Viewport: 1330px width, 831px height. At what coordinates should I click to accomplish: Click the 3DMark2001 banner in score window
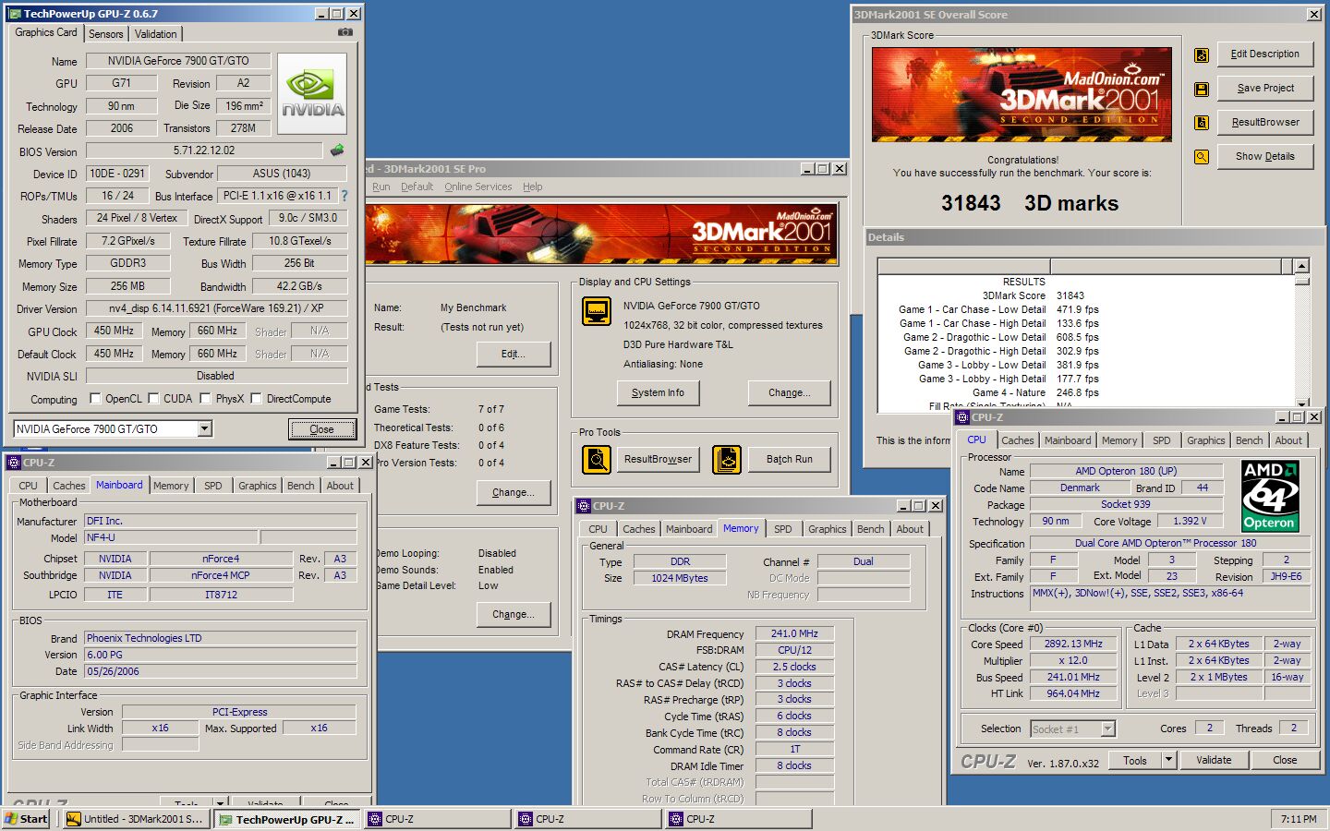point(1022,94)
